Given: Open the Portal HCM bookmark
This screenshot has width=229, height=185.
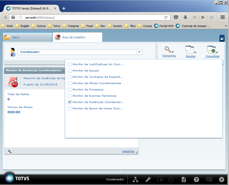Looking at the screenshot, I should [164, 26].
